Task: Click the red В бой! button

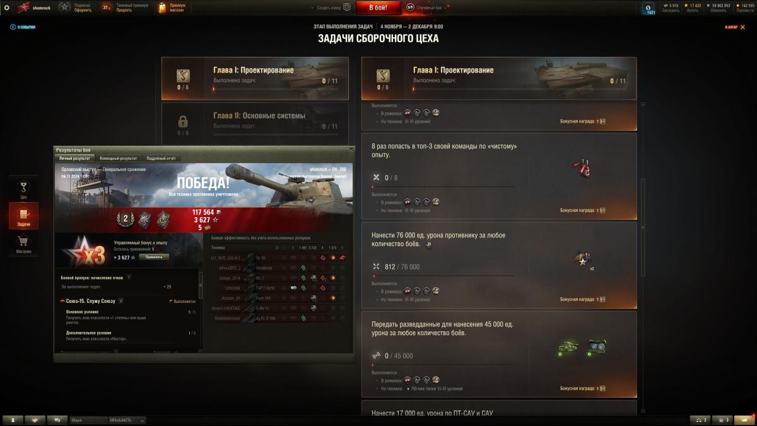Action: 378,8
